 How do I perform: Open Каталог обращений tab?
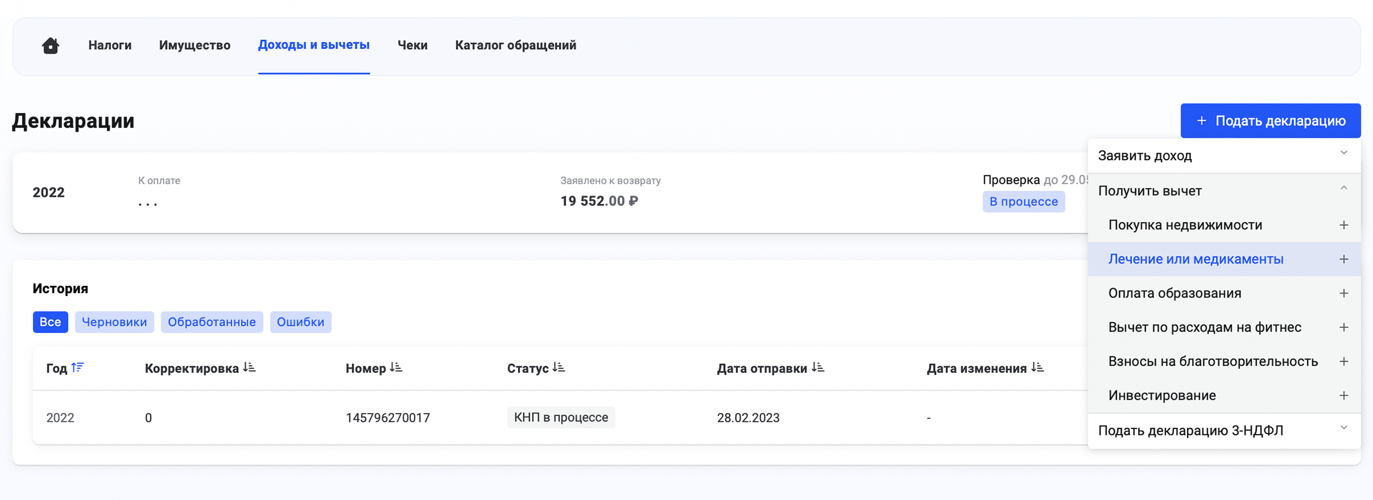515,45
